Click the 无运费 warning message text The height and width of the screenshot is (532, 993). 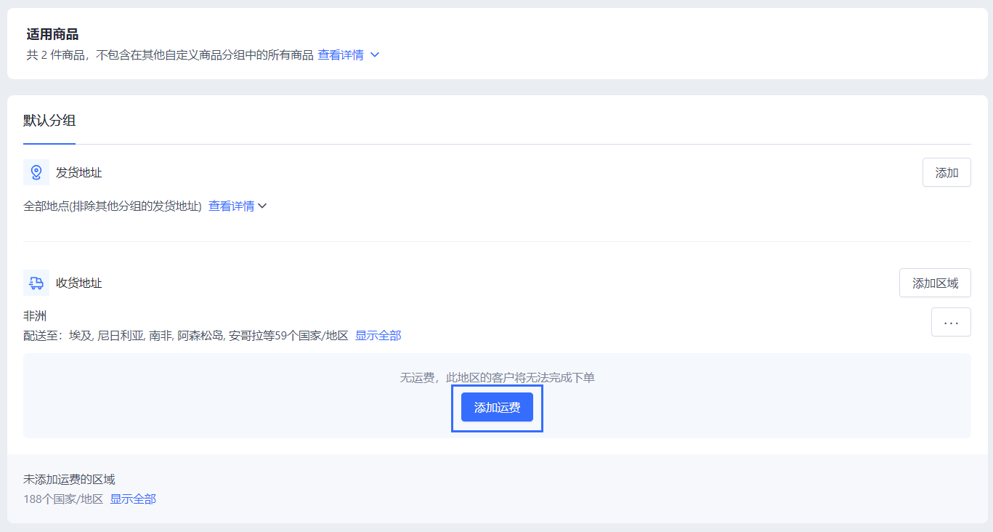pos(497,378)
